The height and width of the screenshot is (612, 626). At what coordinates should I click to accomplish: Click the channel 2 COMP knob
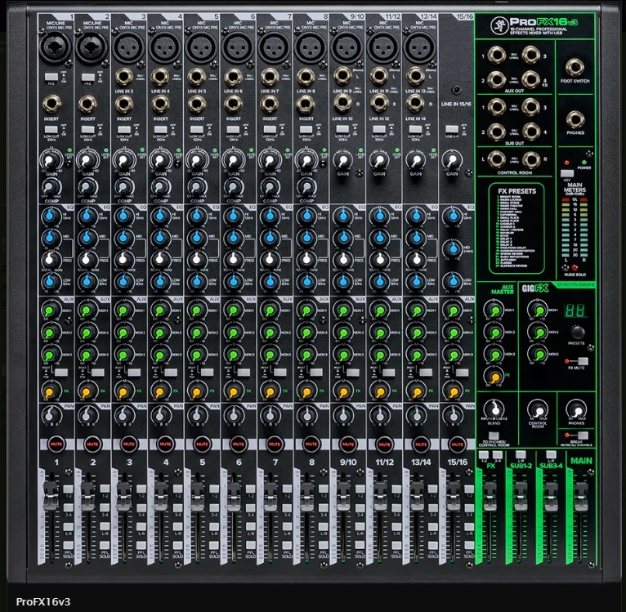point(86,185)
